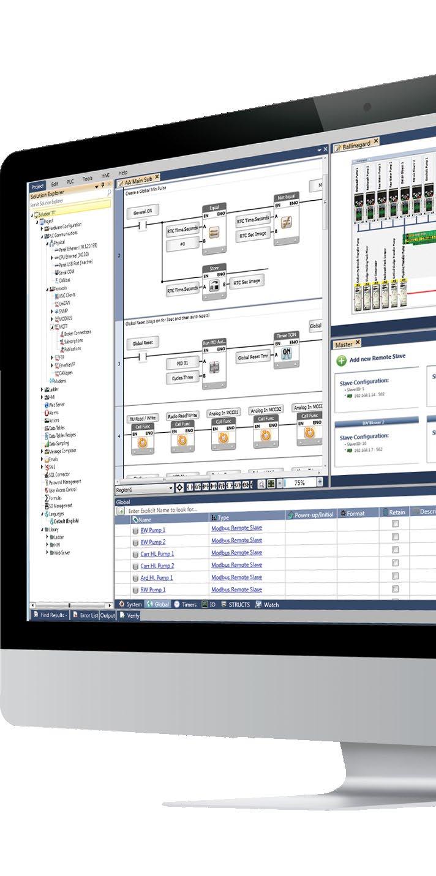Expand the SNMP protocol node
Screen dimensions: 436x876
pyautogui.click(x=51, y=311)
